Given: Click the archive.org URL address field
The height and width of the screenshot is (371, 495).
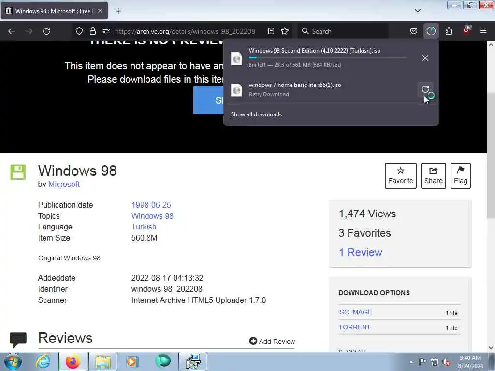Looking at the screenshot, I should pos(185,31).
